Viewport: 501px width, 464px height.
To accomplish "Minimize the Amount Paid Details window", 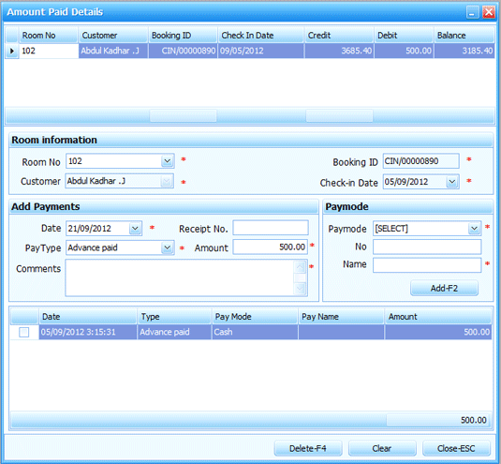I will [x=472, y=12].
